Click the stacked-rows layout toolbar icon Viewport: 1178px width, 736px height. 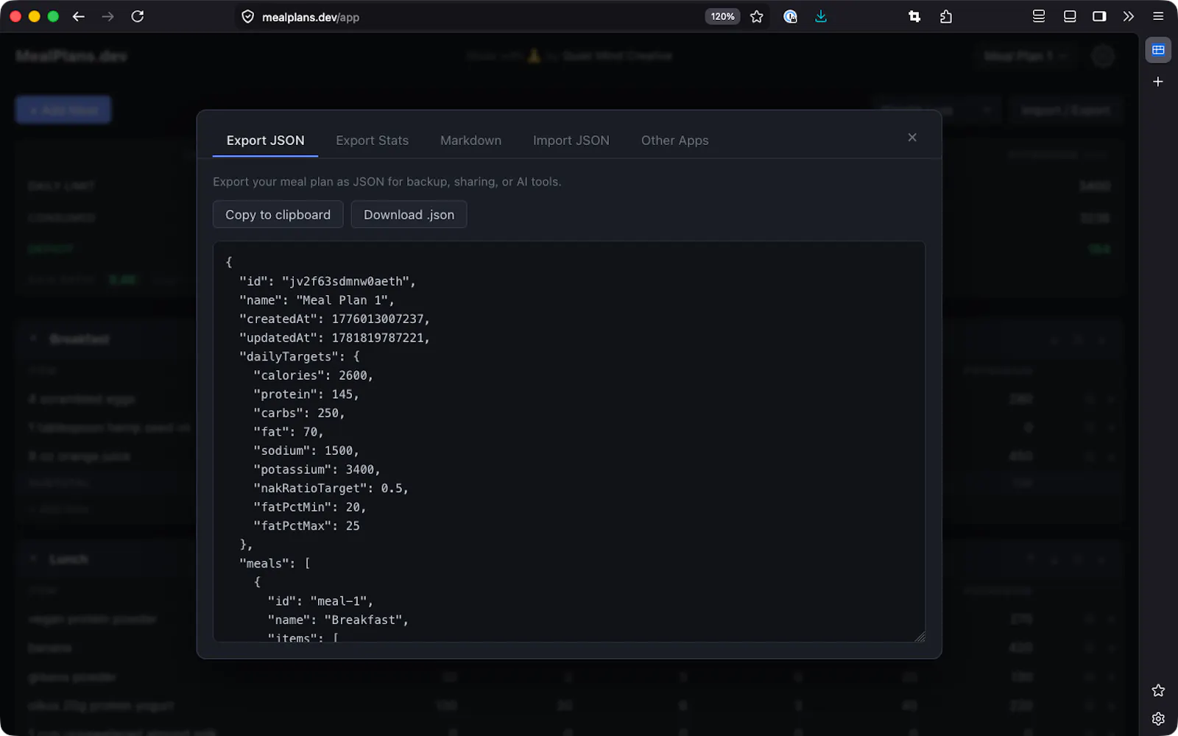point(1039,16)
